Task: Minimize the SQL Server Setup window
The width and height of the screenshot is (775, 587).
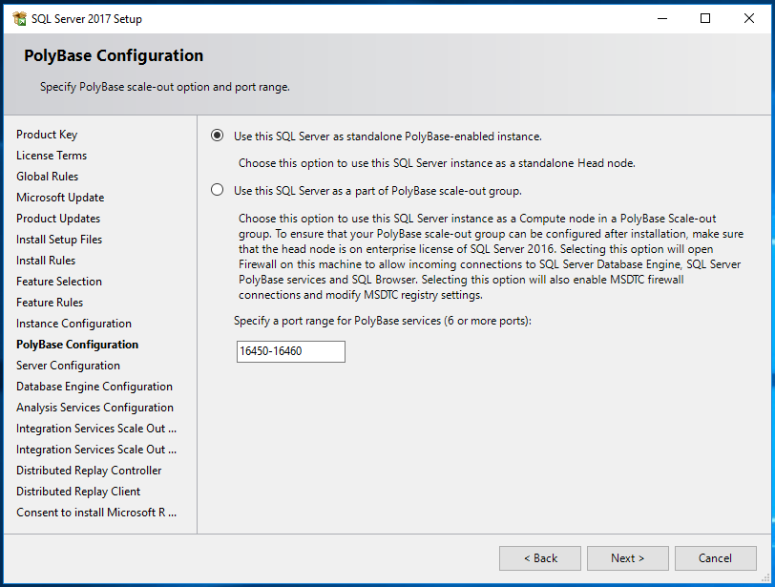Action: coord(662,18)
